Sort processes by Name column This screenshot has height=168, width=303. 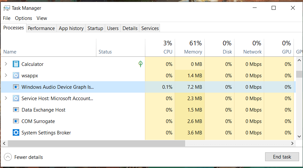pyautogui.click(x=49, y=48)
